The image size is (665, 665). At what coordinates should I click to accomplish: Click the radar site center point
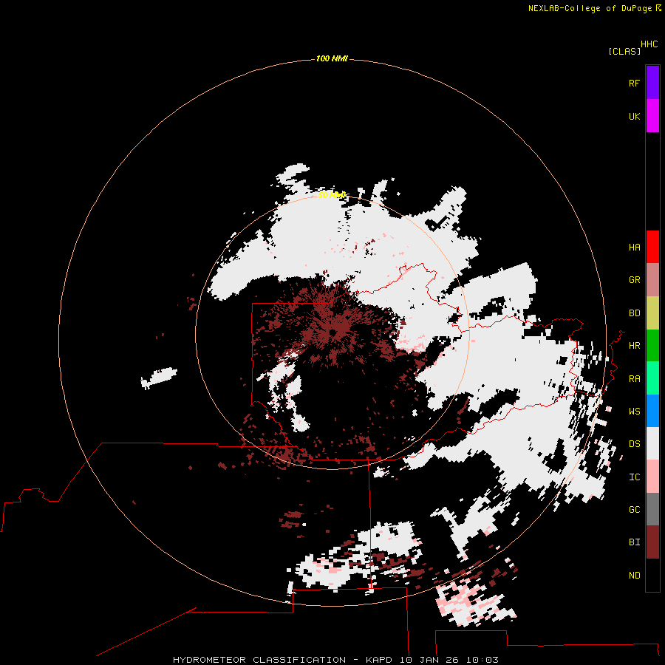(332, 332)
